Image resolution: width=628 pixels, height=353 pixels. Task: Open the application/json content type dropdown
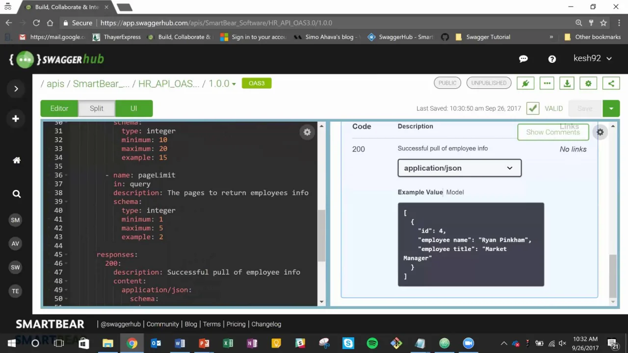[459, 168]
